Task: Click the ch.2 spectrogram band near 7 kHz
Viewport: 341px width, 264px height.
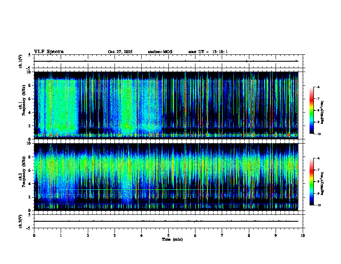Action: coord(166,163)
